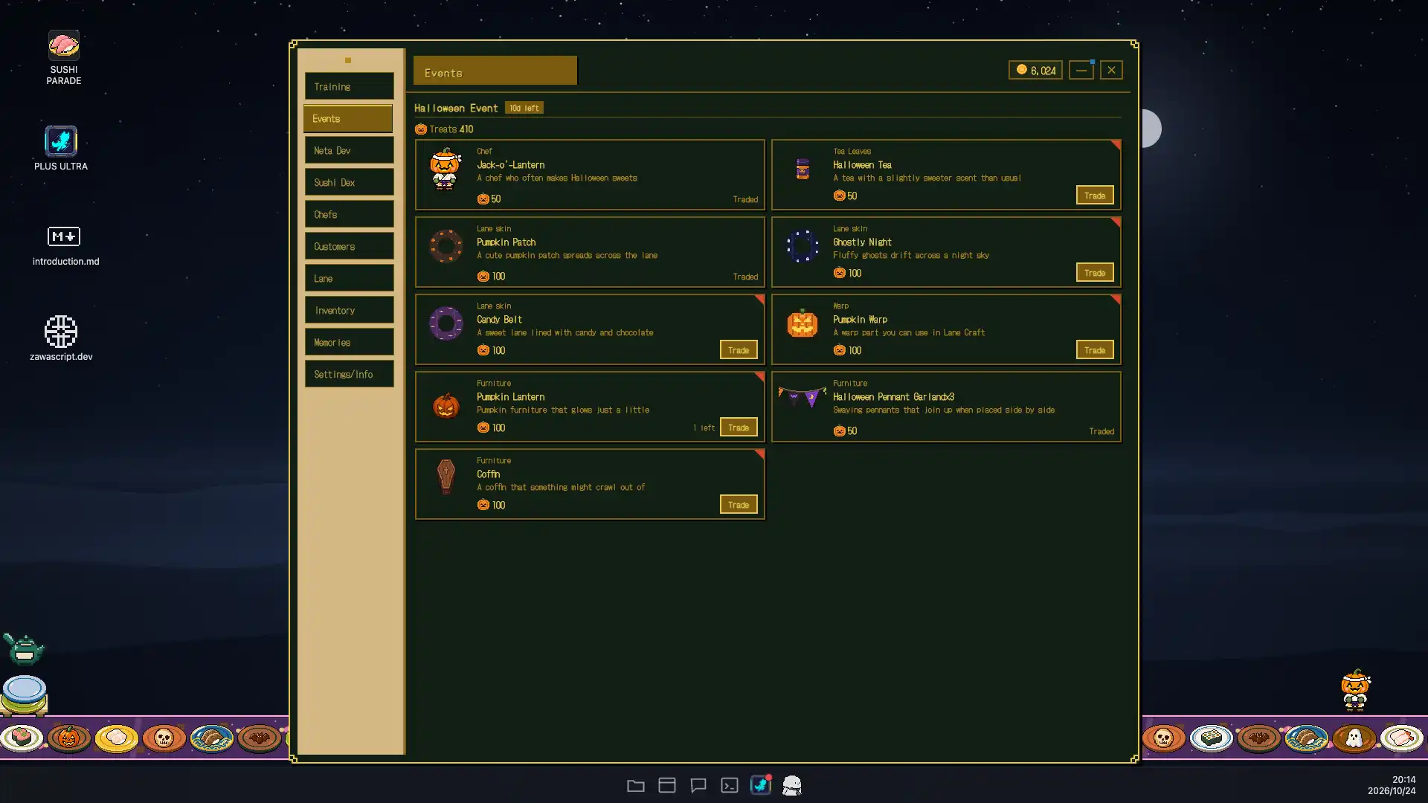Click the Jack-o'-Lantern chef icon
Screen dimensions: 1428x803
[x=445, y=170]
